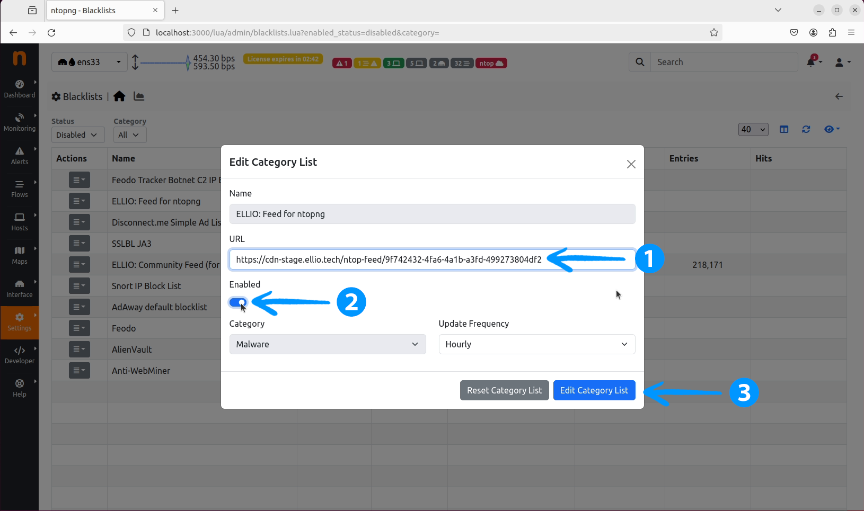The image size is (864, 511).
Task: Open the Hosts sidebar icon
Action: [20, 221]
